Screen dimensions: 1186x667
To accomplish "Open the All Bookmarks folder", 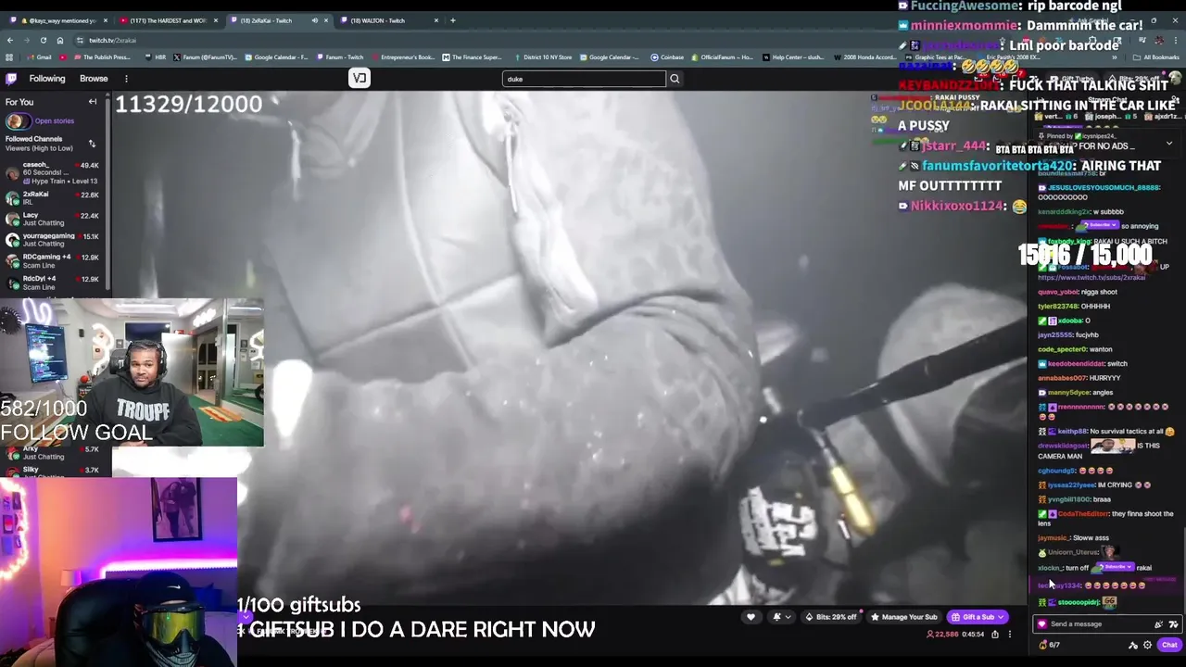I will 1157,57.
